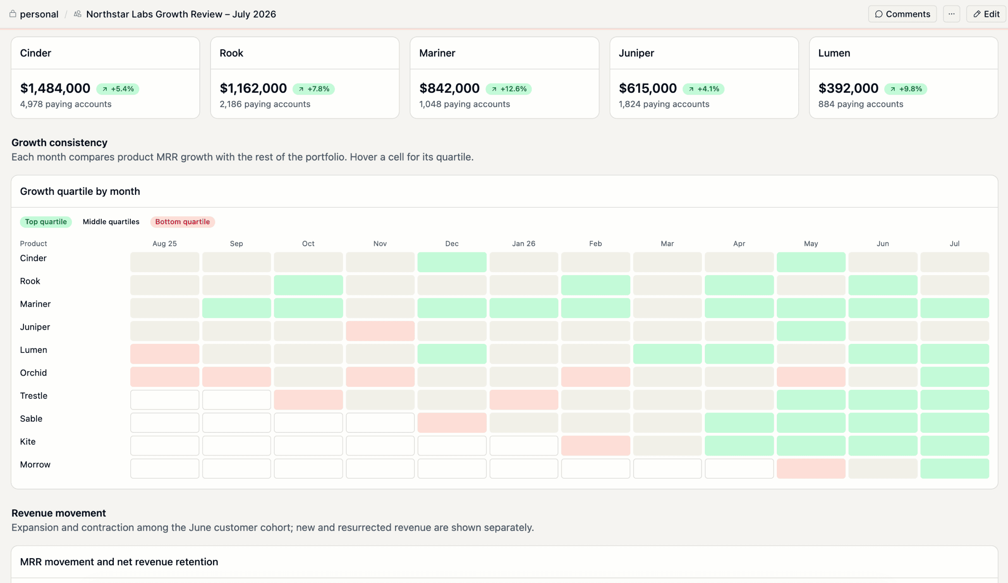Click the Juniper +4.1% growth badge
The width and height of the screenshot is (1008, 583).
pyautogui.click(x=704, y=89)
